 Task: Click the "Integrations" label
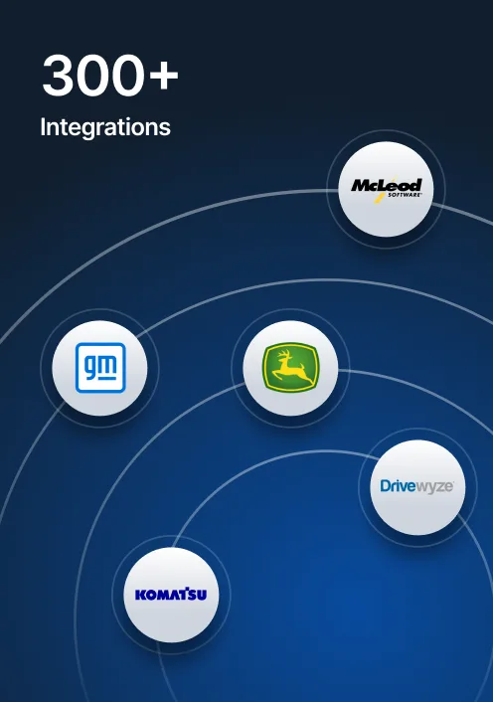point(105,127)
